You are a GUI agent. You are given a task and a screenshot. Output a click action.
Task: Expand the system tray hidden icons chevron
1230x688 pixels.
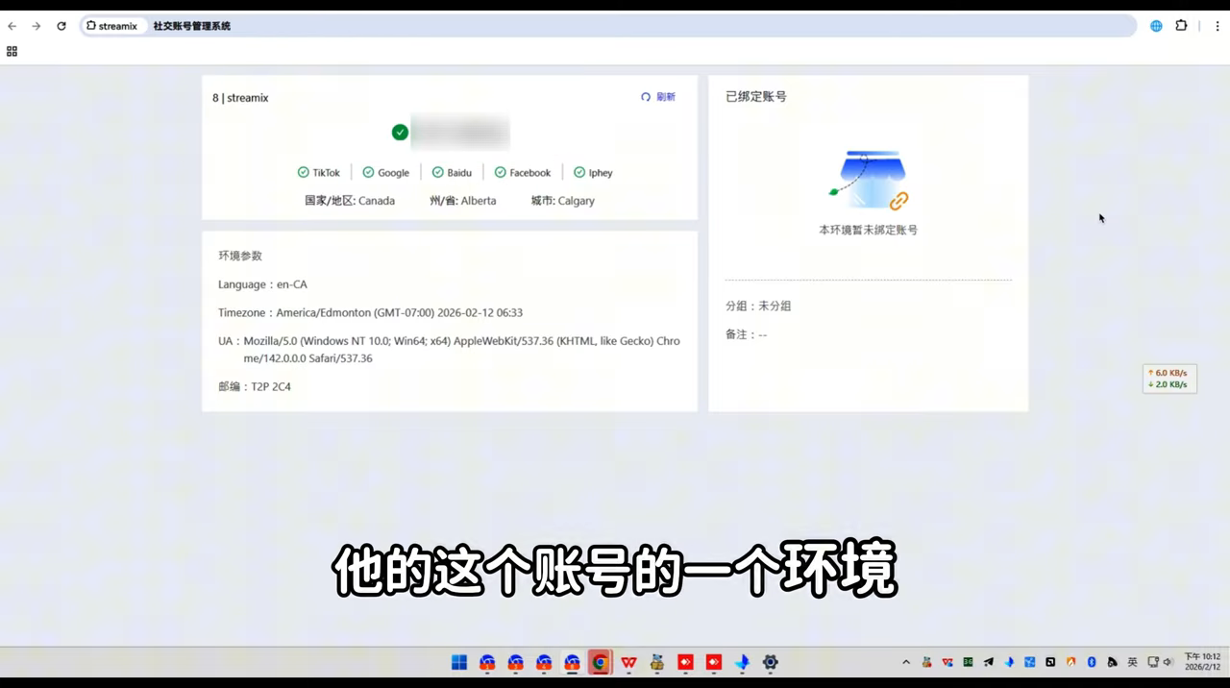905,662
